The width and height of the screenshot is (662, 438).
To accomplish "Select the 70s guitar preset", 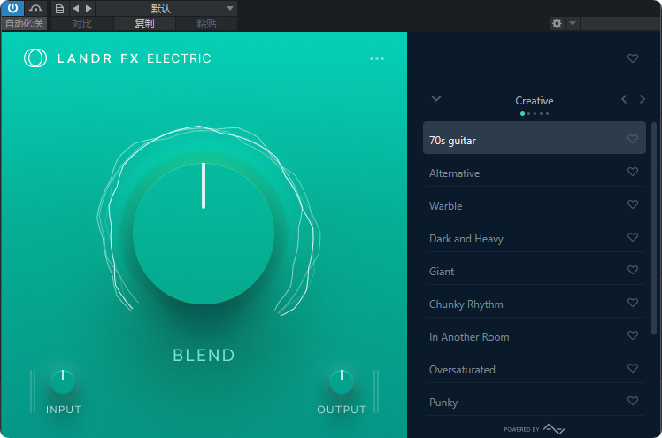I will (x=535, y=138).
